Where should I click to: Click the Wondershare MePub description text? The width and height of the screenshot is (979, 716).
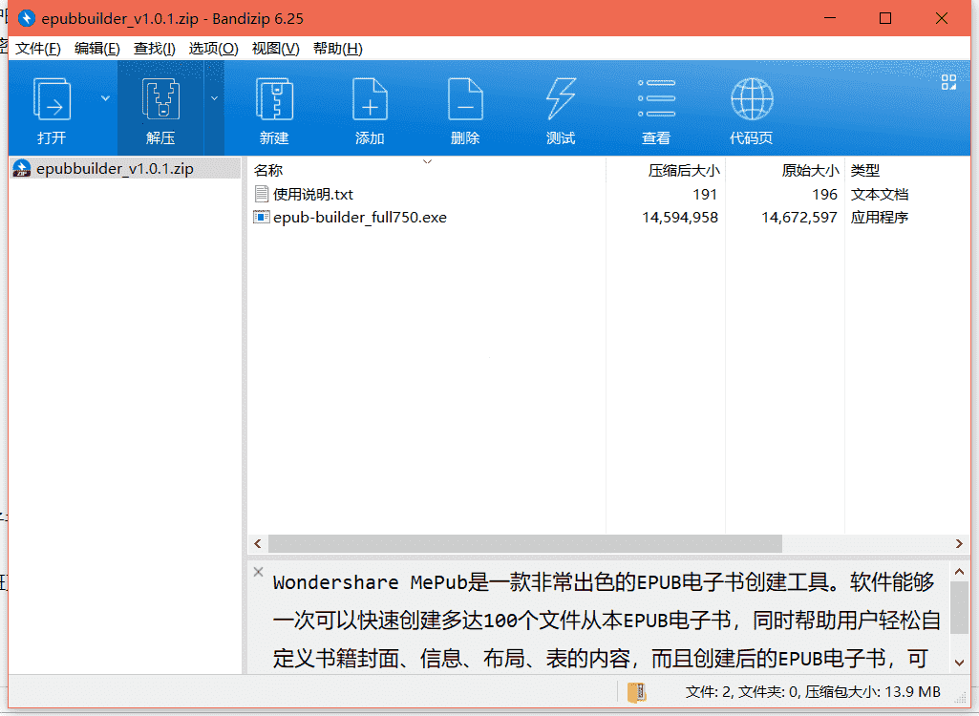(x=606, y=620)
